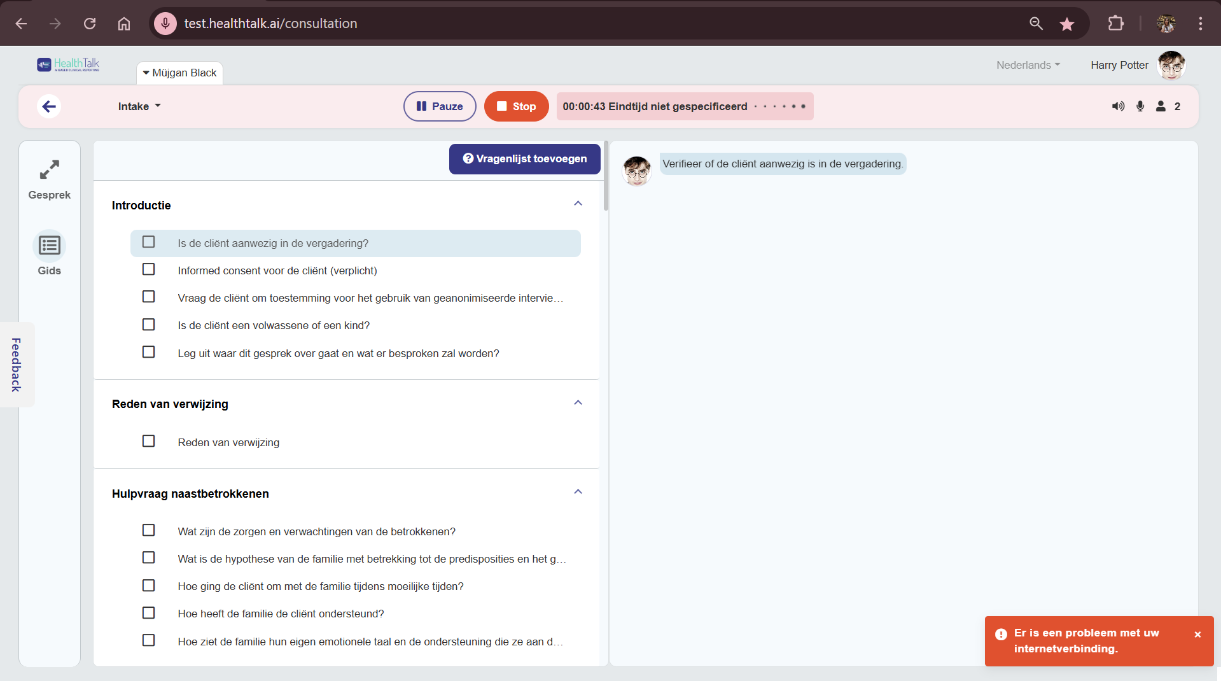The width and height of the screenshot is (1221, 681).
Task: Check the Informed consent voor de cliënt checkbox
Action: (148, 269)
